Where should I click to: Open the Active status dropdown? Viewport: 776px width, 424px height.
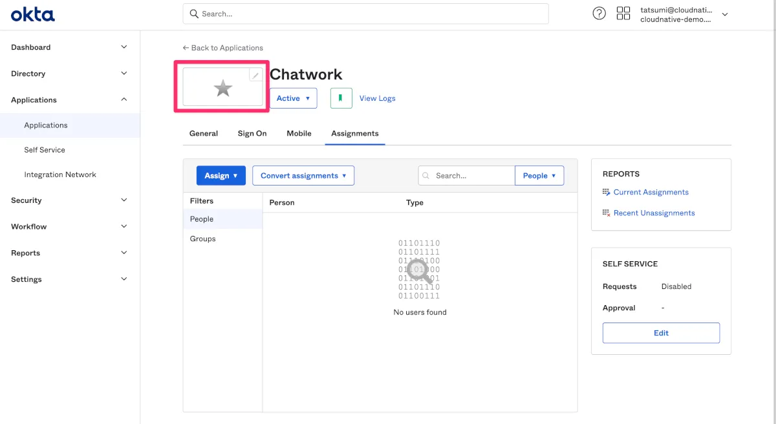click(293, 98)
